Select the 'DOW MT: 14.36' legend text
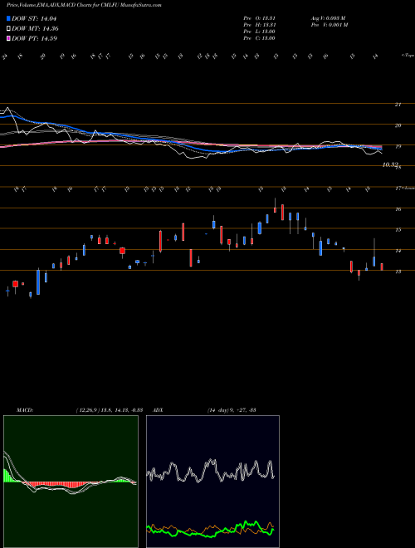Image resolution: width=415 pixels, height=548 pixels. click(x=35, y=29)
